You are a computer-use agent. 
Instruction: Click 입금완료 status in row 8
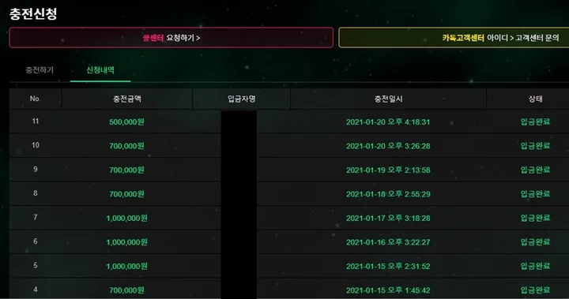click(535, 194)
